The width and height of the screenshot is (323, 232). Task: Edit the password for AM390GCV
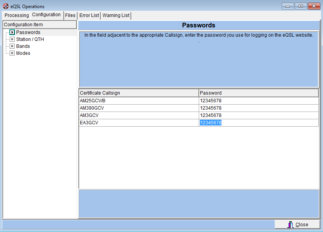click(258, 108)
